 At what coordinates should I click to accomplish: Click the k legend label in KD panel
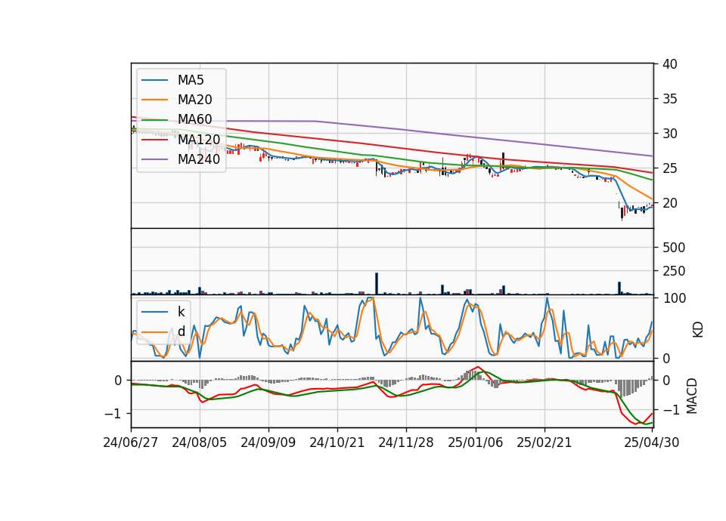click(x=181, y=312)
